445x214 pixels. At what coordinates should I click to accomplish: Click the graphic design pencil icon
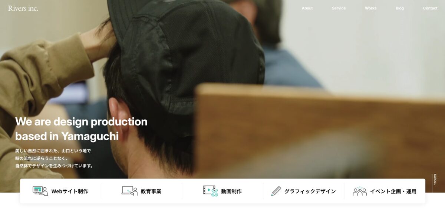pyautogui.click(x=276, y=191)
